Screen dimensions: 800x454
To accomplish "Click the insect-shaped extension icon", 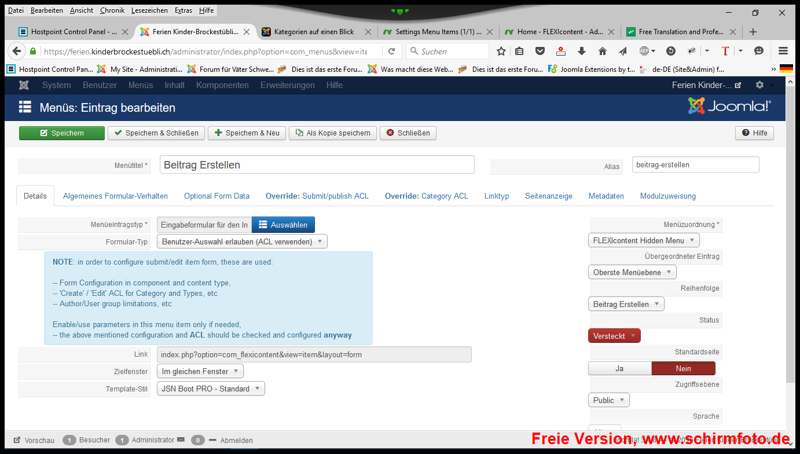I will tap(691, 51).
